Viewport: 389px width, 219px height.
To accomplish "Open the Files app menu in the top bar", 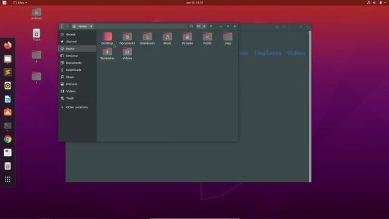I will tap(20, 2).
